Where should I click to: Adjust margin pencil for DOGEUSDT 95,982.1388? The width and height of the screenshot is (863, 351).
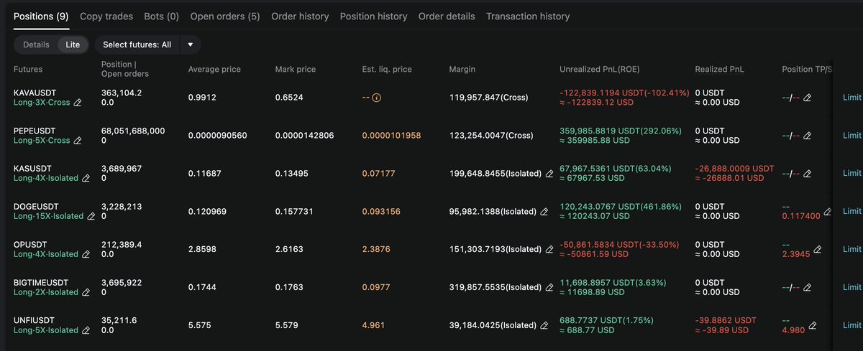544,212
